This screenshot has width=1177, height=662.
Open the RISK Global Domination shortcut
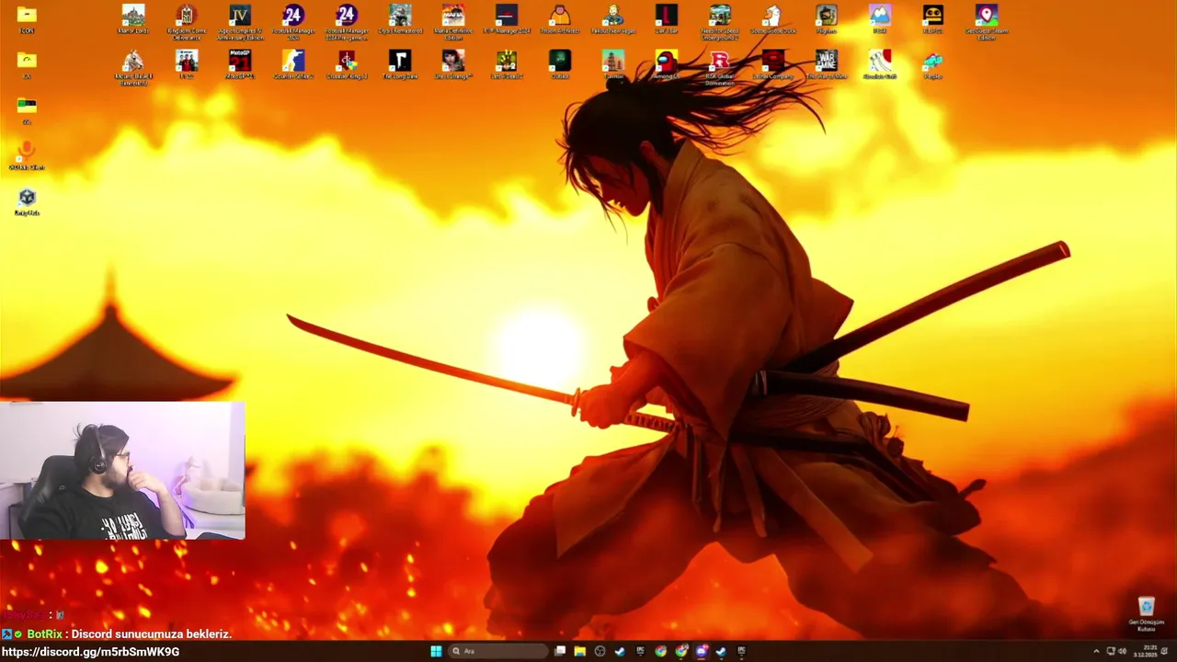720,67
